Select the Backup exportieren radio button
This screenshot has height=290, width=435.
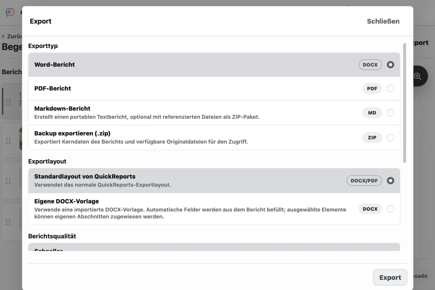390,138
